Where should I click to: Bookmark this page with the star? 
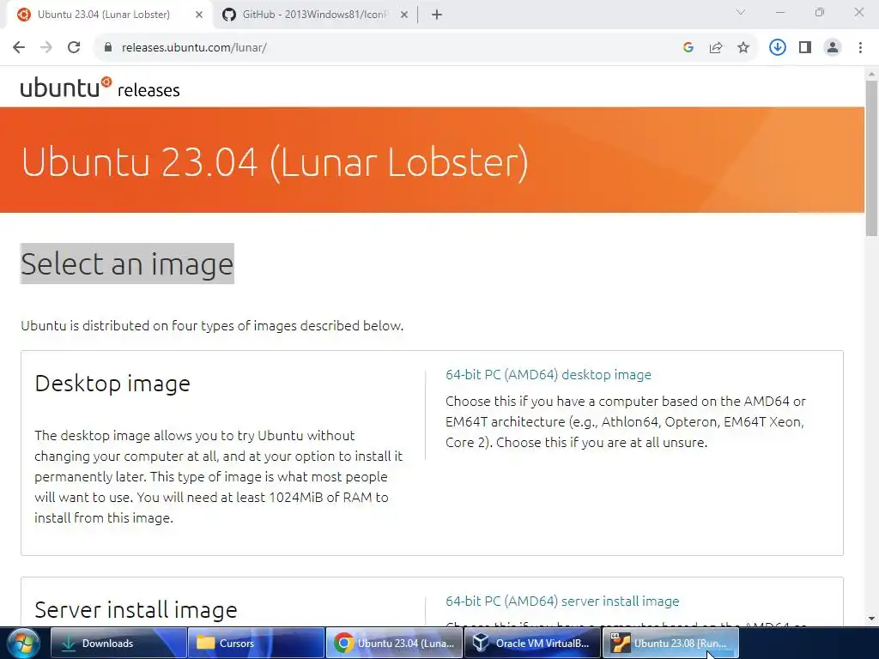743,48
